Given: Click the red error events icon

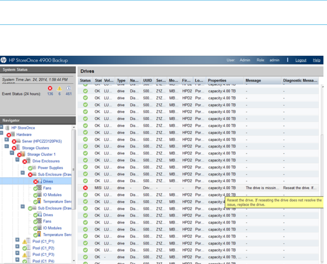Looking at the screenshot, I should point(50,88).
